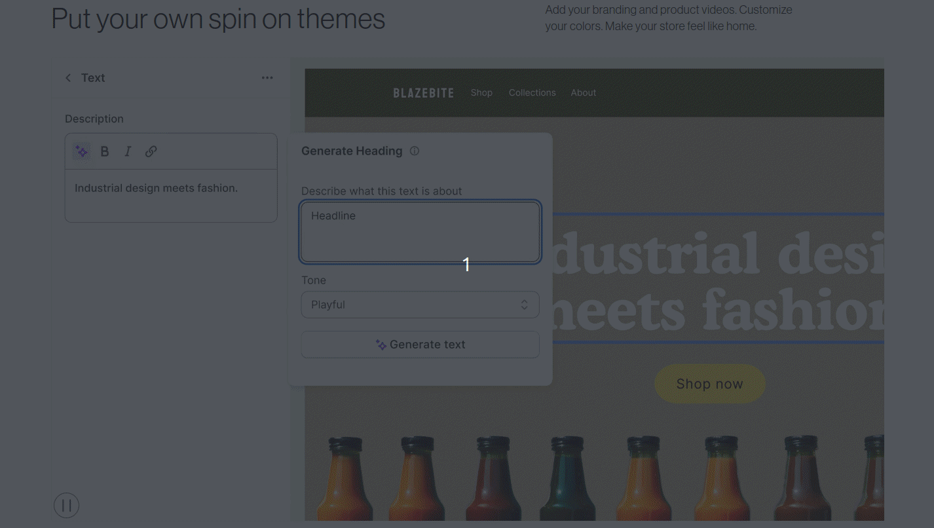
Task: Open Shop in the Blazebite navigation
Action: [x=481, y=93]
